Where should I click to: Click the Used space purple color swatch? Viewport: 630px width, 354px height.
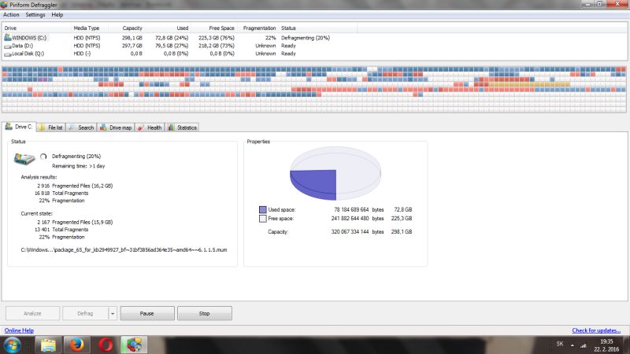click(263, 210)
